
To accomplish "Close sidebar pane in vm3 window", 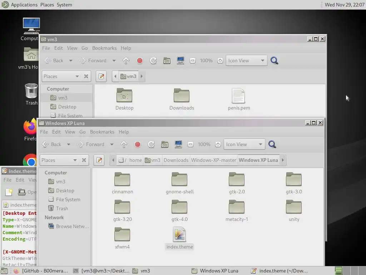I will 86,76.
